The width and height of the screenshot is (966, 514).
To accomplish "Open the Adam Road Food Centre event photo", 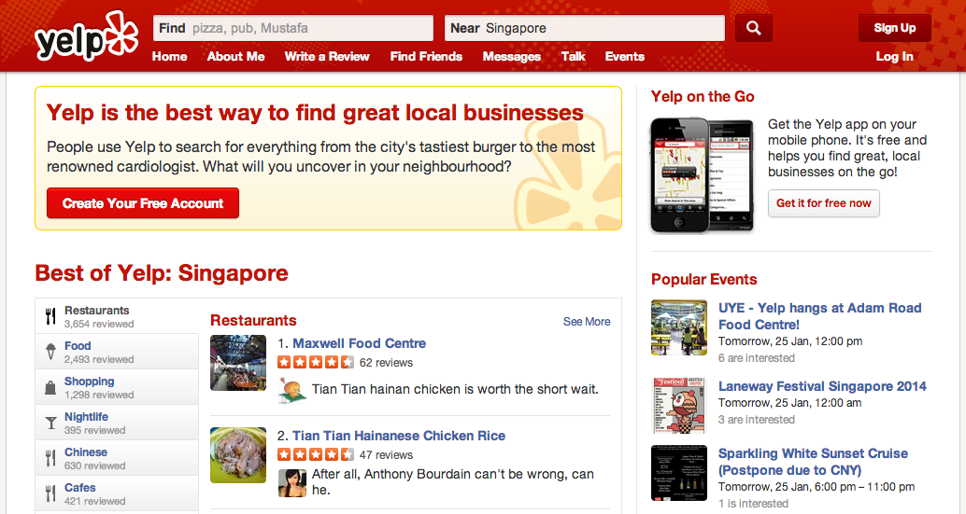I will coord(679,327).
